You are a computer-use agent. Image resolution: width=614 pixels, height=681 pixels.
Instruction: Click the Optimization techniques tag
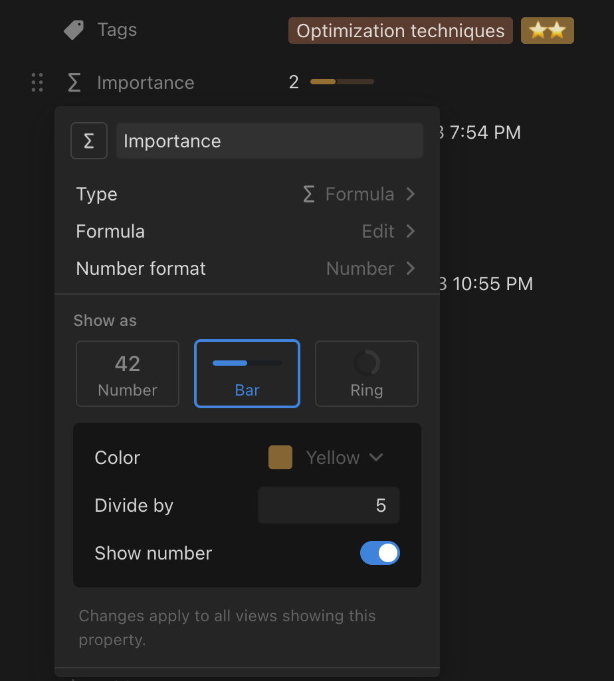401,31
